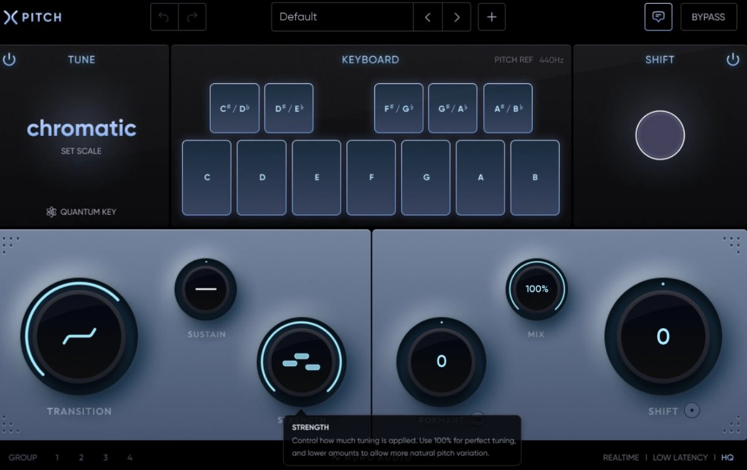Click the redo arrow button

tap(192, 17)
